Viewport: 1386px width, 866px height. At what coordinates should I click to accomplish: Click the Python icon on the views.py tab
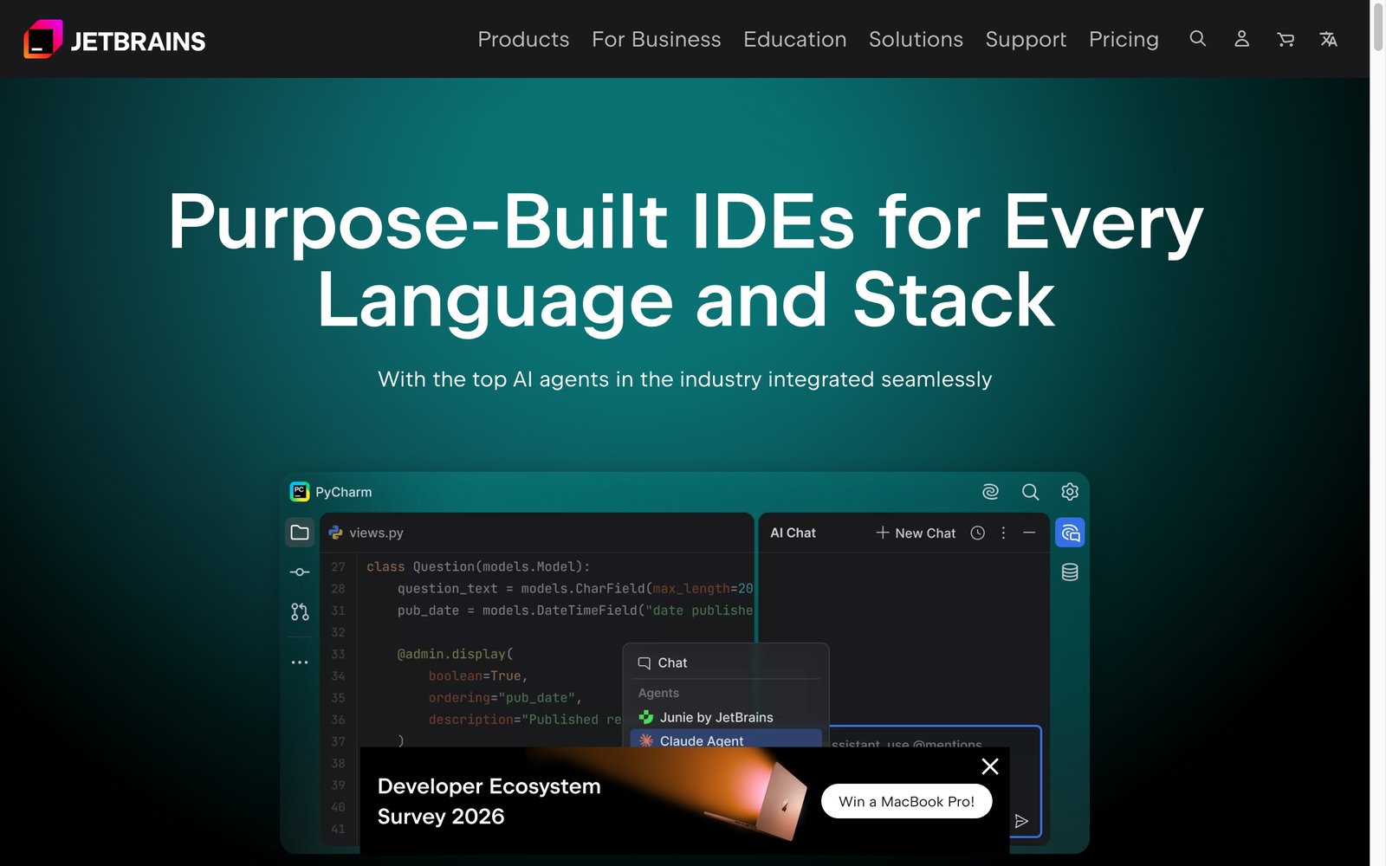tap(336, 533)
